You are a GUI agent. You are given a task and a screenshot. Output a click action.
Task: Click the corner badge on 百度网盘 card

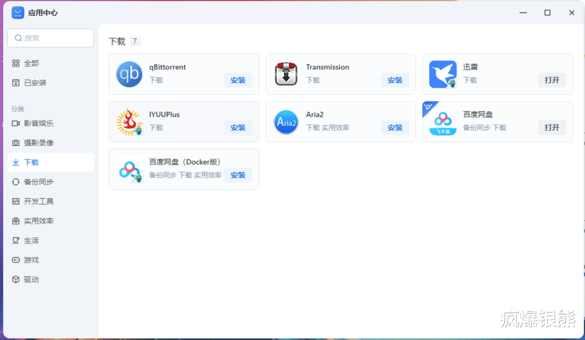click(x=428, y=108)
